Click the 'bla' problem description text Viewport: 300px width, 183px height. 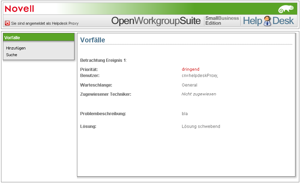tap(185, 114)
